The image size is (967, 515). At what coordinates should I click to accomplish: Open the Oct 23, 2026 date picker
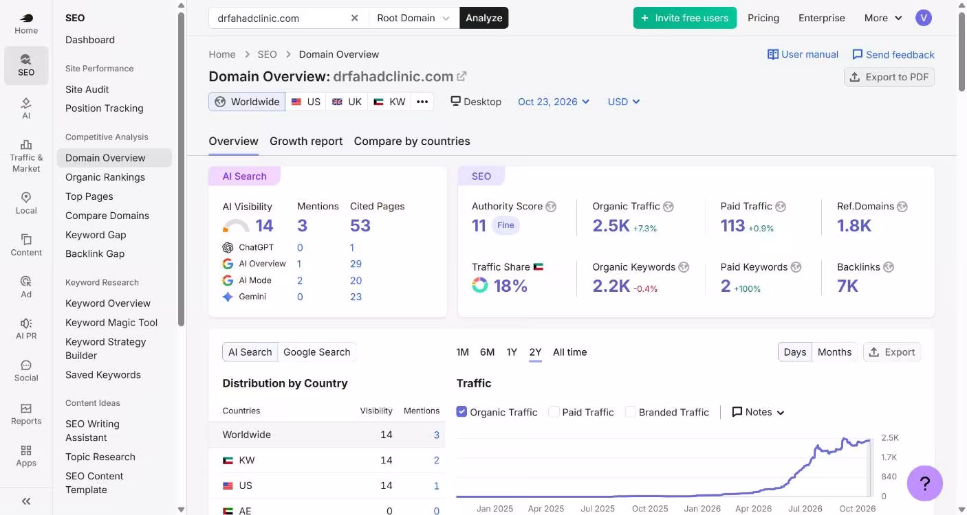554,102
